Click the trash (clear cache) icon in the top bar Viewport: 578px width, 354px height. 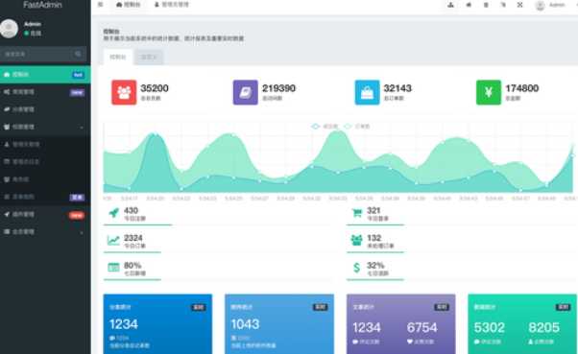pyautogui.click(x=486, y=5)
